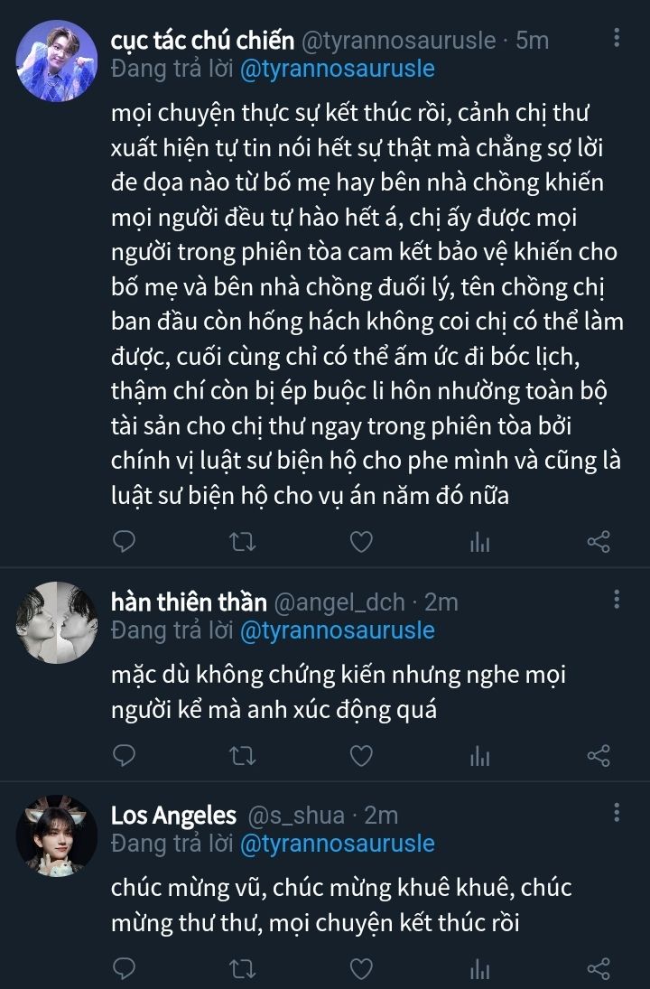The width and height of the screenshot is (650, 989).
Task: Open cục tác chú chiến profile picture
Action: point(57,61)
